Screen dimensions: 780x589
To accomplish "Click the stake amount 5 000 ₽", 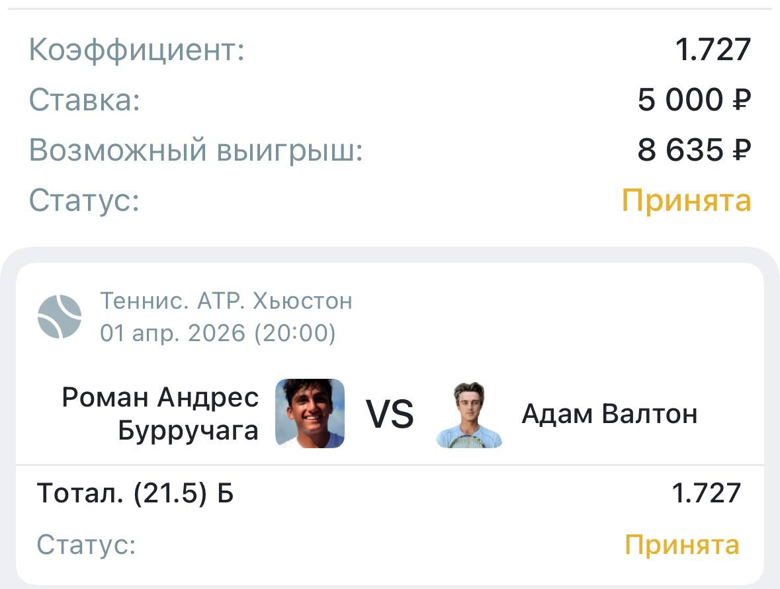I will tap(694, 100).
